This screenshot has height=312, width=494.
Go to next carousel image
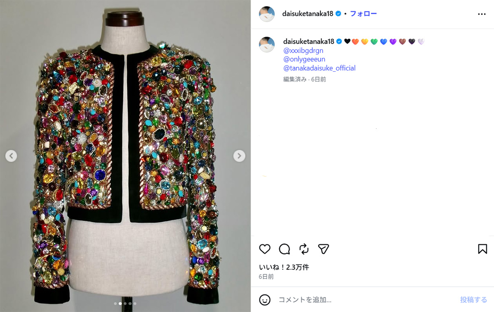[x=239, y=156]
